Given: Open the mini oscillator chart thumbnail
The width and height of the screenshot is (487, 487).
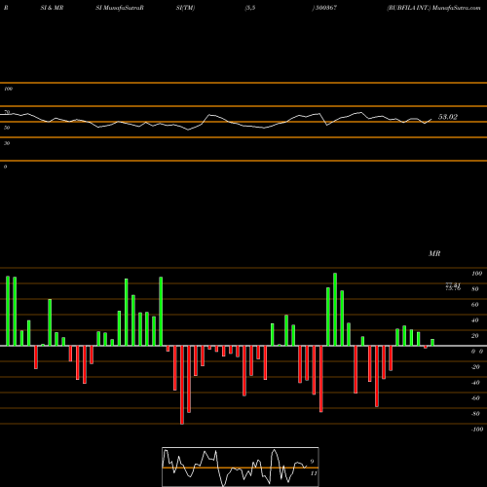Looking at the screenshot, I should pyautogui.click(x=241, y=467).
